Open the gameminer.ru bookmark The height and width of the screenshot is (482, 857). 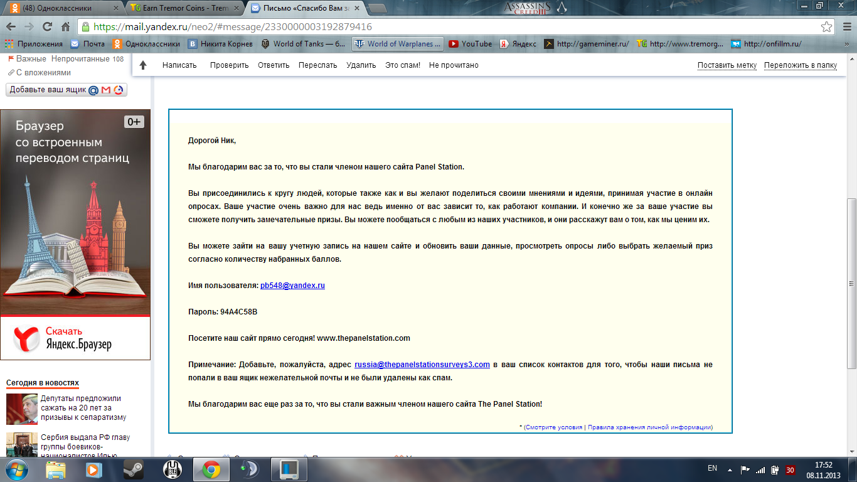587,44
